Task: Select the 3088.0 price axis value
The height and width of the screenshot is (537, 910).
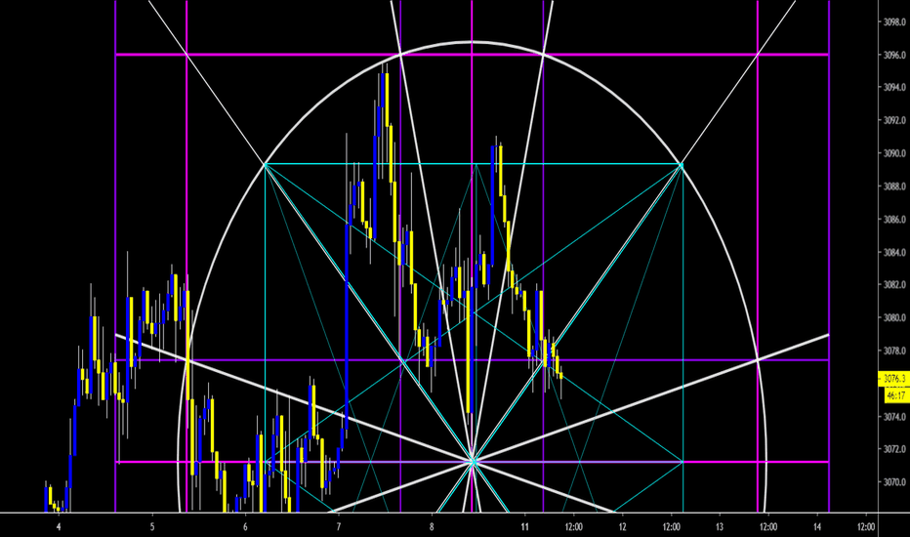Action: [894, 186]
